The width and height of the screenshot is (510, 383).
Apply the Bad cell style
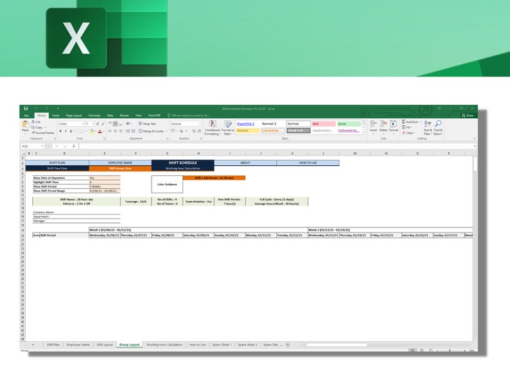tap(324, 124)
